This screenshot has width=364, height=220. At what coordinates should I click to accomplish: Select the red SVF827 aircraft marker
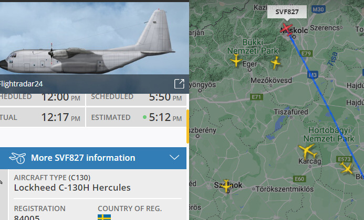[286, 30]
